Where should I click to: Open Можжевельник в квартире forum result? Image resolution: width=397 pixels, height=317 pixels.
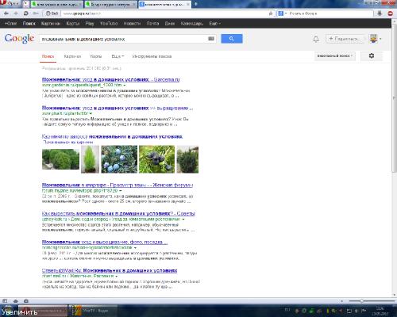(x=118, y=185)
